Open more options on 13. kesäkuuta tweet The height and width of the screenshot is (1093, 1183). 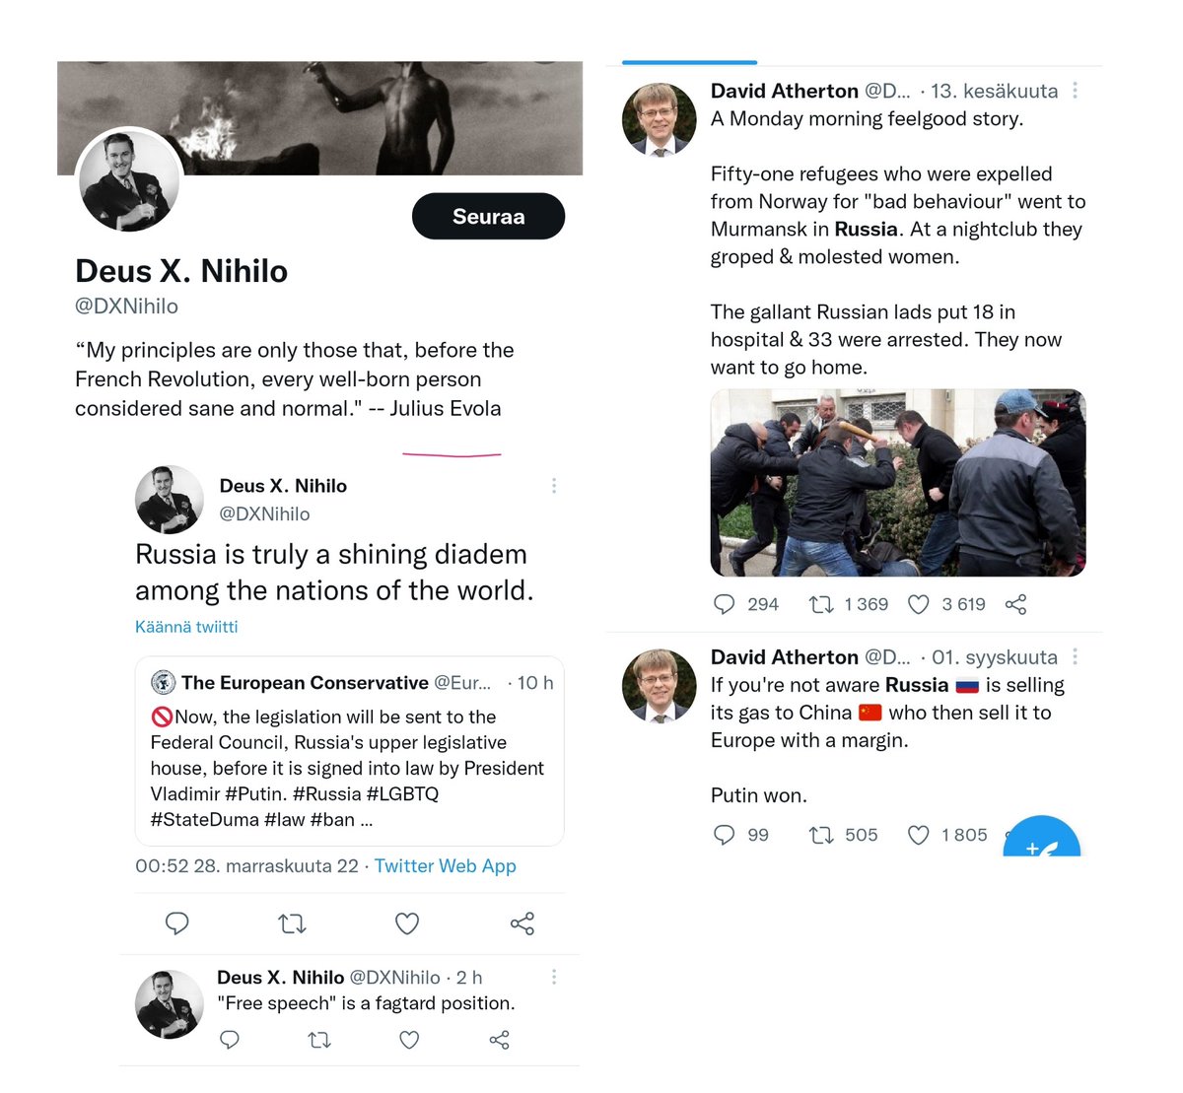click(1075, 91)
